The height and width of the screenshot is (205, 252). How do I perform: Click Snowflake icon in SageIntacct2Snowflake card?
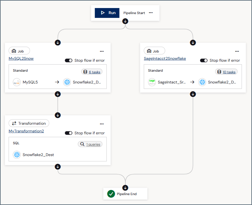click(x=202, y=82)
